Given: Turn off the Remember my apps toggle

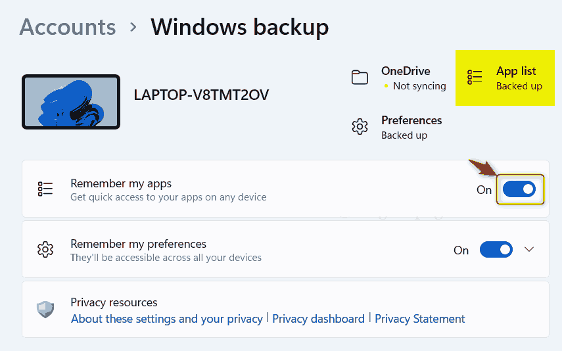Looking at the screenshot, I should (519, 190).
